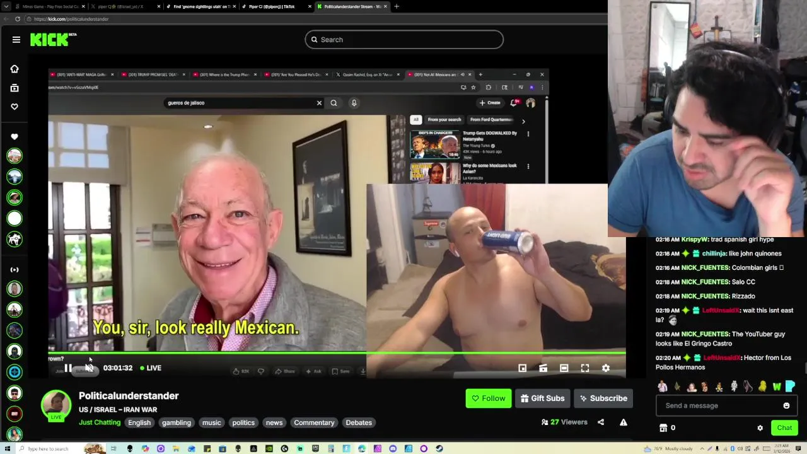This screenshot has height=454, width=807.
Task: Open YouTube notifications bell in stream
Action: tap(514, 103)
